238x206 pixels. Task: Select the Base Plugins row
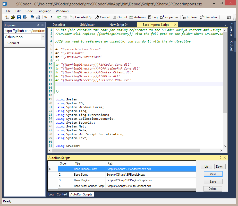pos(122,180)
